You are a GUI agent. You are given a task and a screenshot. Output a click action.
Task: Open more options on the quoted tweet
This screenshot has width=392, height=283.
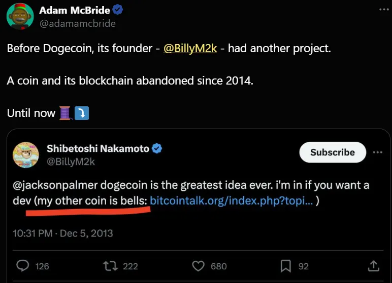[x=377, y=152]
